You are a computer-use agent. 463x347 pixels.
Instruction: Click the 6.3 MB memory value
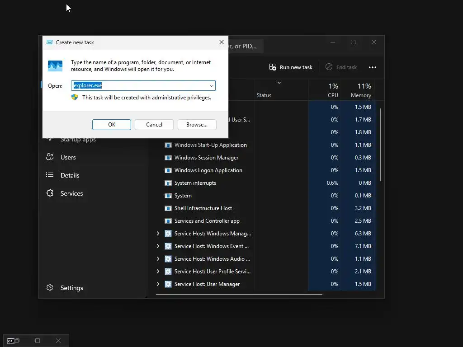coord(363,234)
